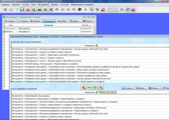The height and width of the screenshot is (120, 169).
Task: Click the green minus remove permission button
Action: tap(89, 88)
